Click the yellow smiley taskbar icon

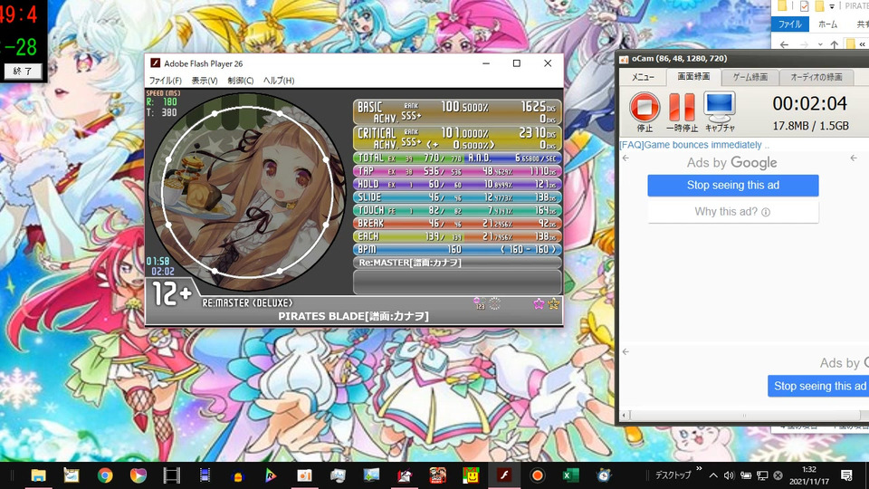[x=471, y=475]
